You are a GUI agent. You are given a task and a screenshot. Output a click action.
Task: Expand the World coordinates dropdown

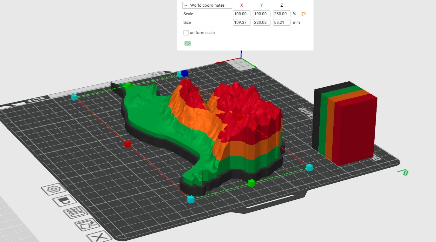[x=207, y=5]
